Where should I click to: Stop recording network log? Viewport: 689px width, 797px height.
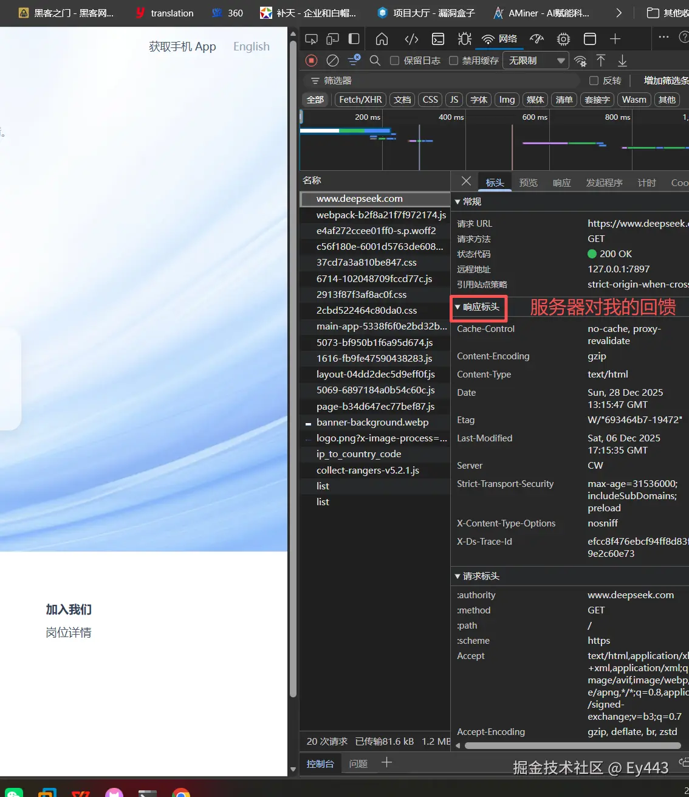coord(311,60)
